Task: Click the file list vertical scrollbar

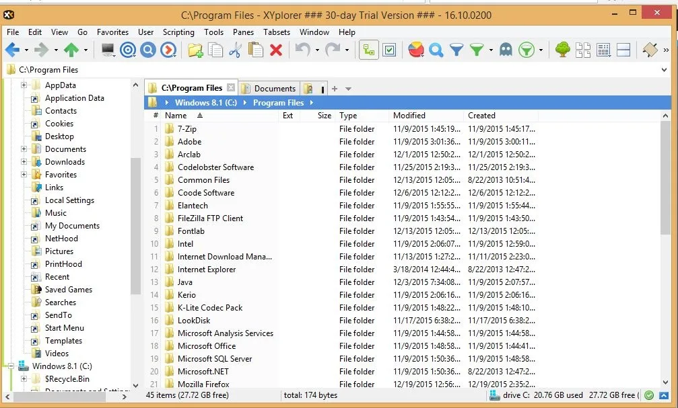Action: coord(665,177)
